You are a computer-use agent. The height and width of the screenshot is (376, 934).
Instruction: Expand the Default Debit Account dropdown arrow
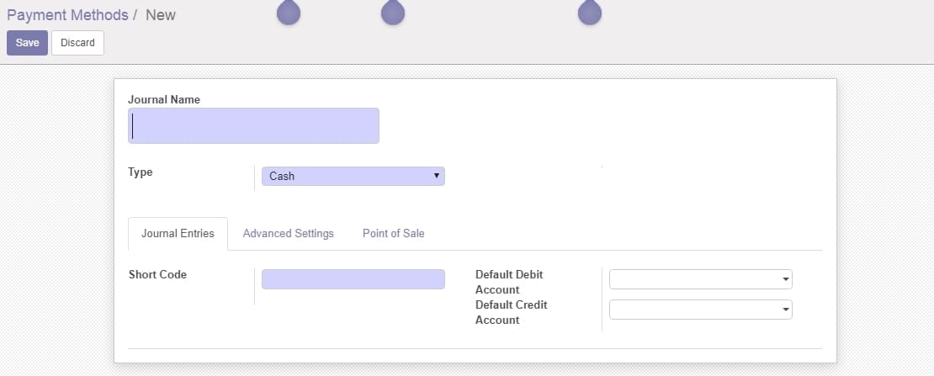click(x=786, y=279)
